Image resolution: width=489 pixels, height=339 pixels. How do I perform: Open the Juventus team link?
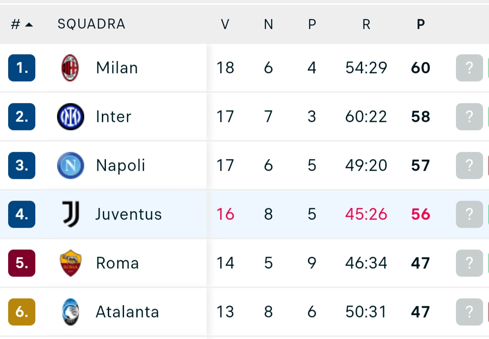pos(129,214)
